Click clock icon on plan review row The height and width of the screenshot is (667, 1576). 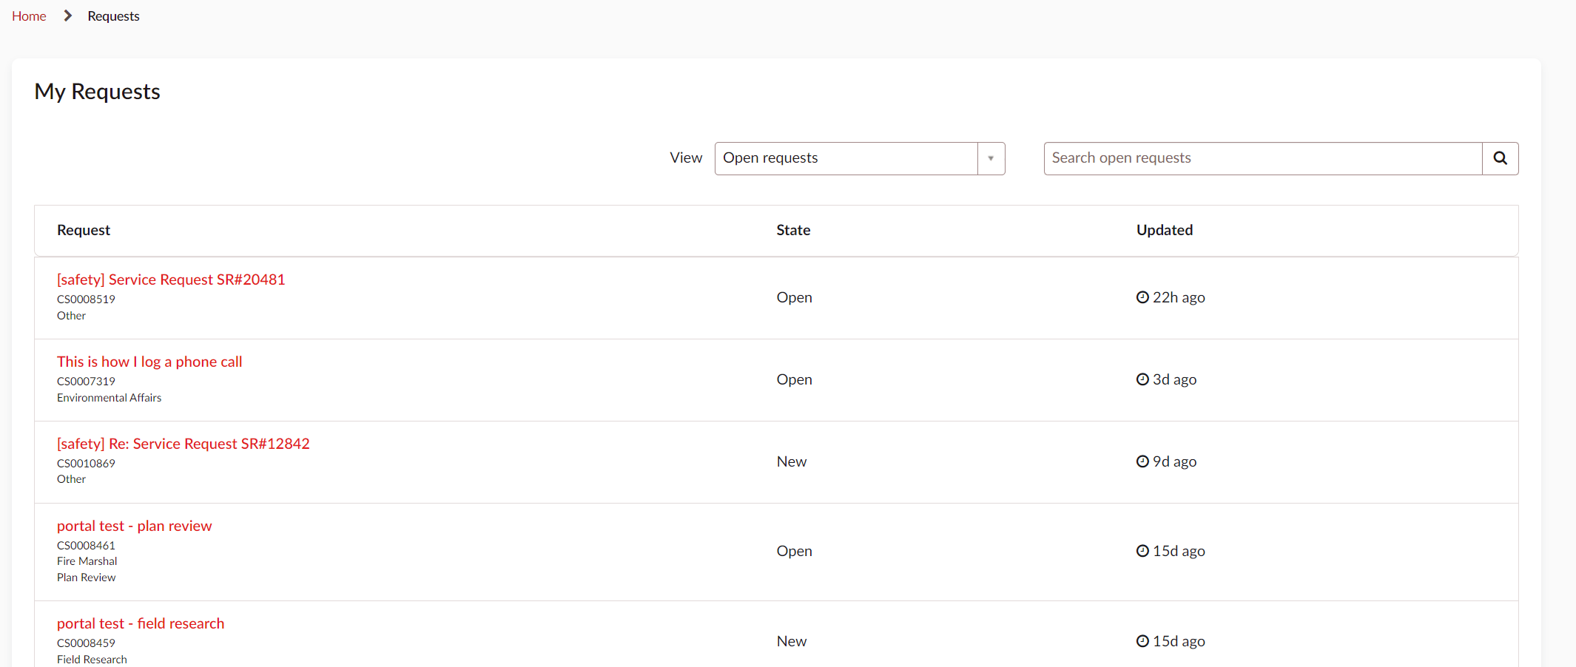(1142, 551)
